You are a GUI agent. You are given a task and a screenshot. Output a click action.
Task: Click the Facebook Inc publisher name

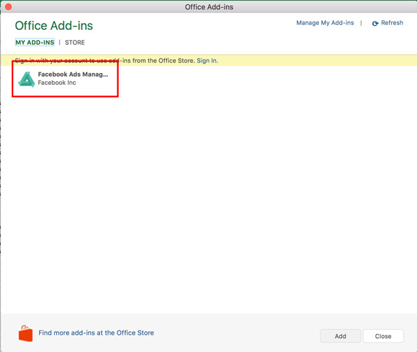click(x=57, y=83)
